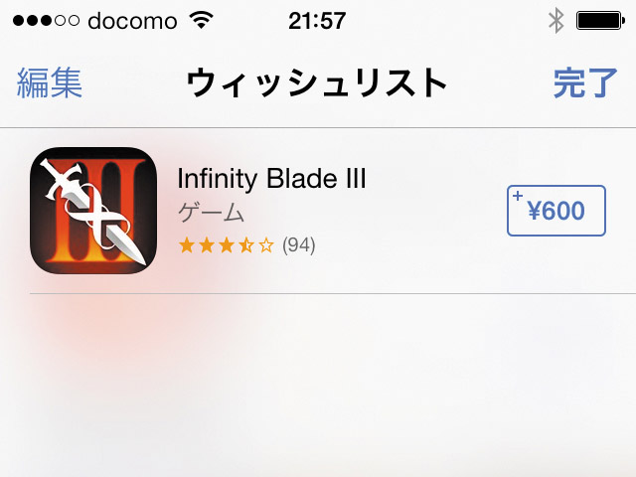Viewport: 636px width, 477px height.
Task: Tap the empty area below the wishlist item
Action: tap(318, 386)
